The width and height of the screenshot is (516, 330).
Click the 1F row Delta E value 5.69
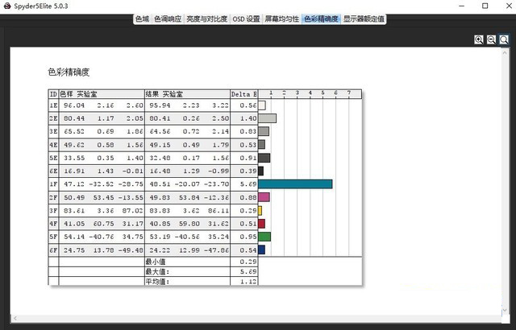tap(248, 184)
